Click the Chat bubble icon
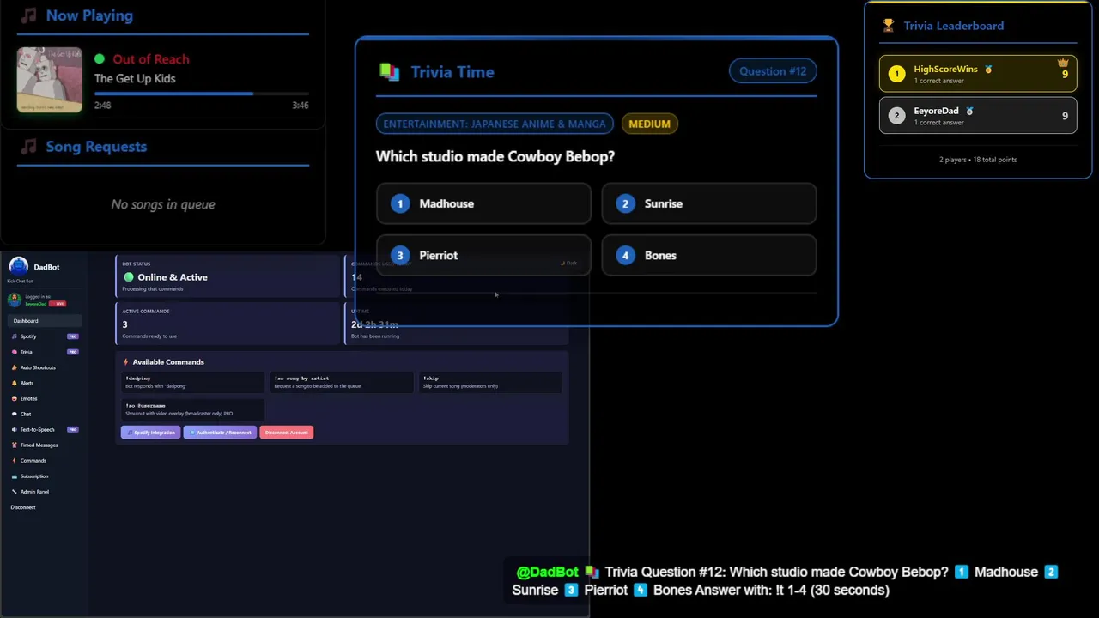The width and height of the screenshot is (1099, 618). click(14, 414)
